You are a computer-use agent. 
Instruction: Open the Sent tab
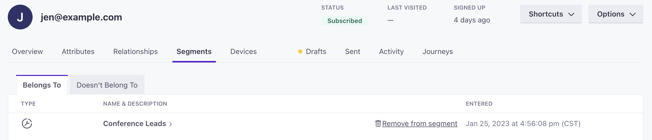point(353,51)
